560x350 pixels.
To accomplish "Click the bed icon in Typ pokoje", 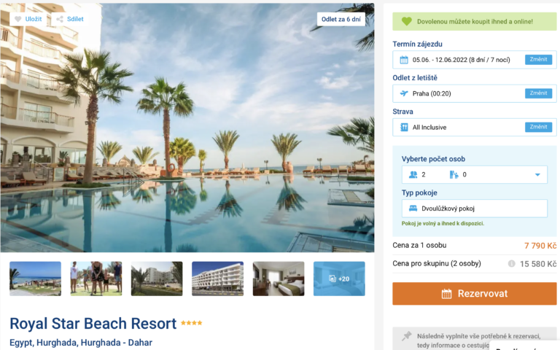I will [413, 209].
